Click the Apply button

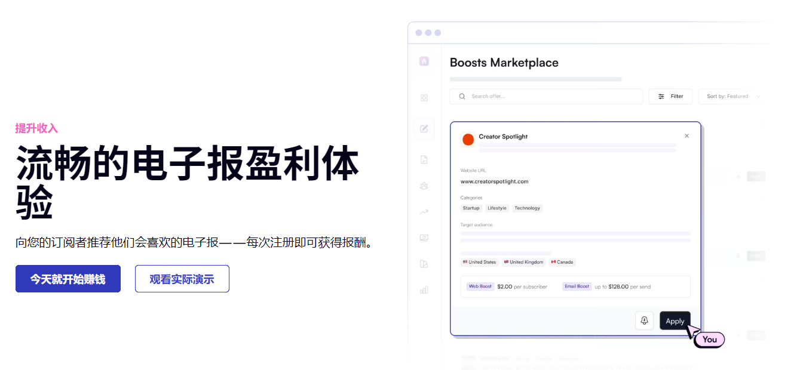(675, 320)
